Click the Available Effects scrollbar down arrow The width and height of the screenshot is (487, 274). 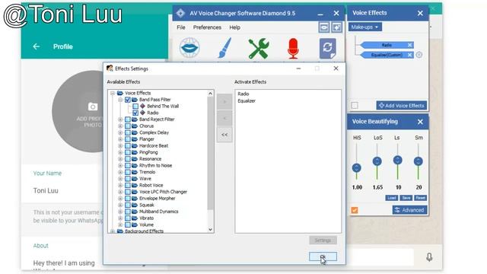pyautogui.click(x=210, y=230)
